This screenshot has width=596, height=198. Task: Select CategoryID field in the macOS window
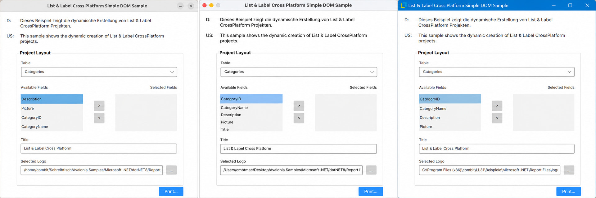(251, 99)
